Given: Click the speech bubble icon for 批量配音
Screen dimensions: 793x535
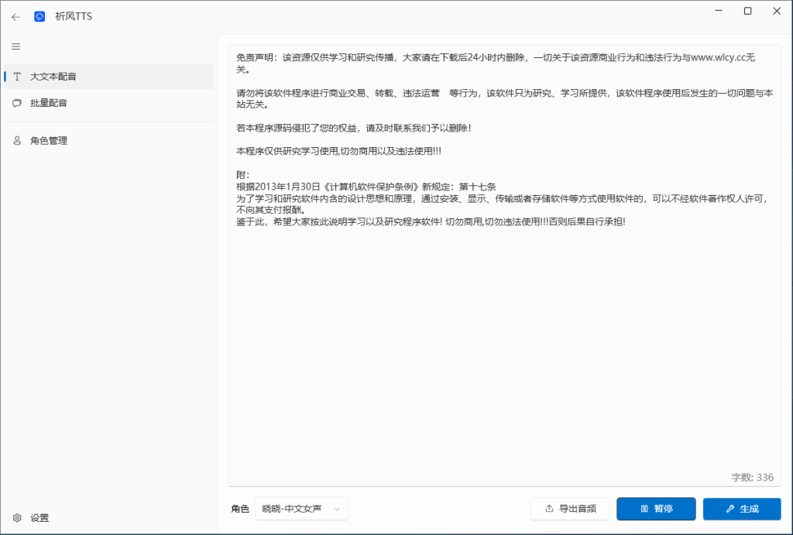Looking at the screenshot, I should pyautogui.click(x=17, y=103).
